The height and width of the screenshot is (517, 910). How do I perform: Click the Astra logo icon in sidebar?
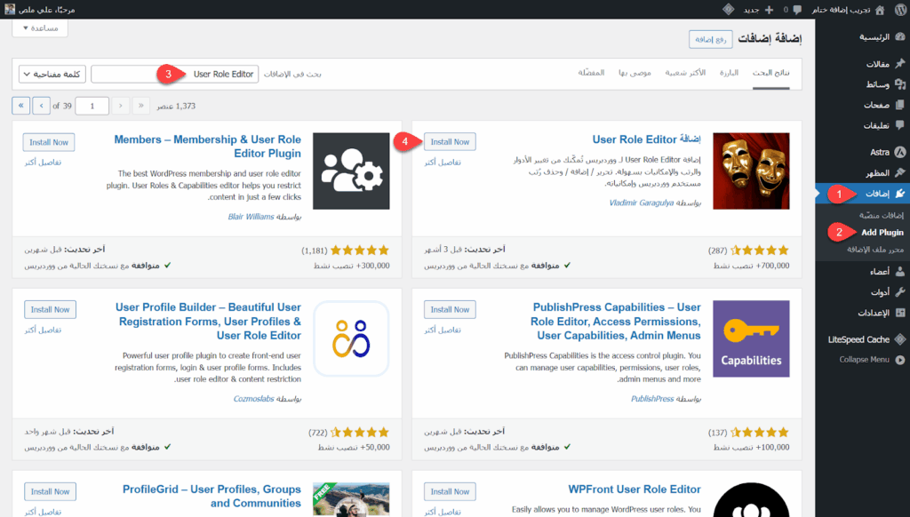coord(899,152)
